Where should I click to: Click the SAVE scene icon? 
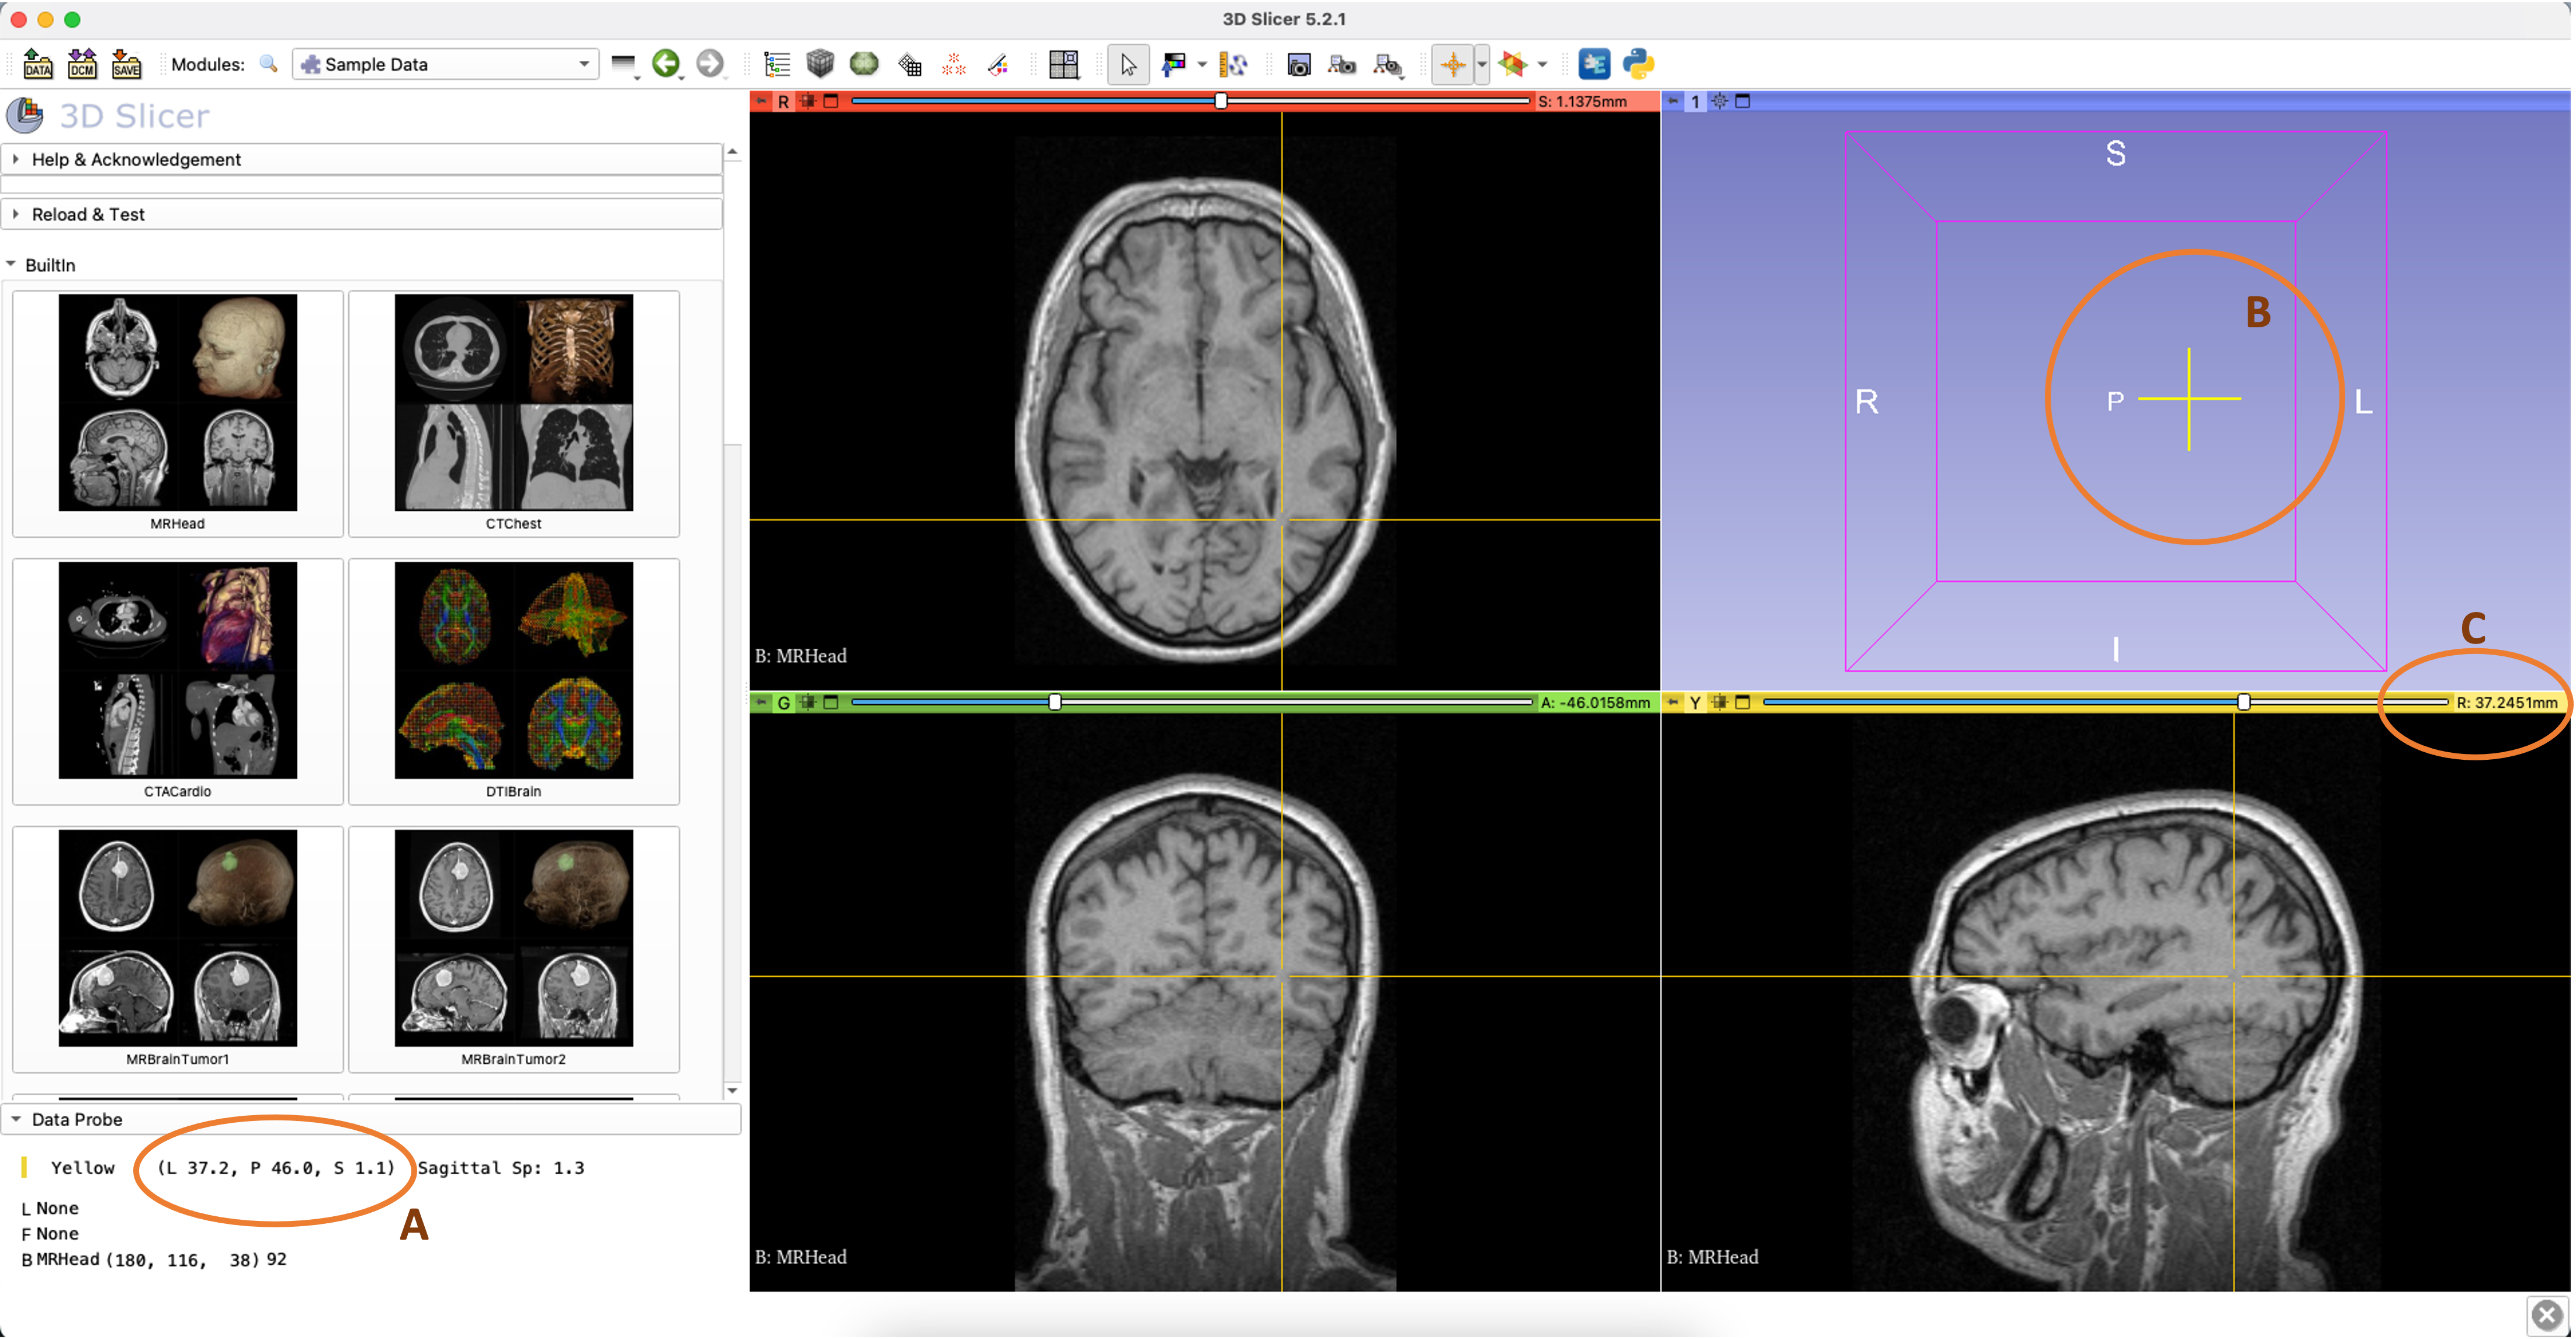[x=126, y=64]
